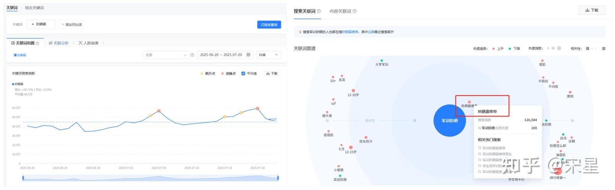This screenshot has width=615, height=190.
Task: Click the 名高 node
Action: (x=342, y=76)
